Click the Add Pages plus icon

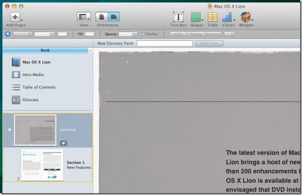click(x=15, y=17)
